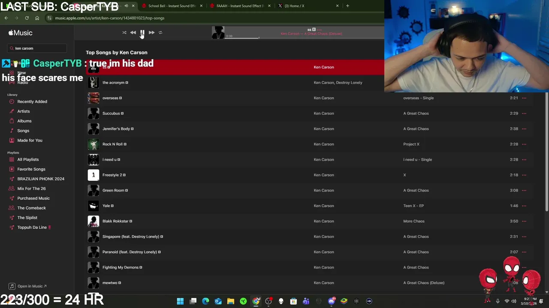
Task: Switch to the FAAAH sound effect tab
Action: (x=240, y=6)
